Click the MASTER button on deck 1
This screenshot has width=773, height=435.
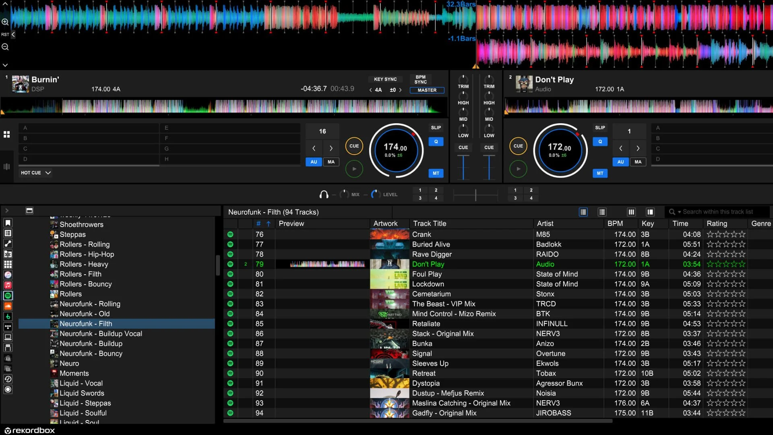[427, 90]
